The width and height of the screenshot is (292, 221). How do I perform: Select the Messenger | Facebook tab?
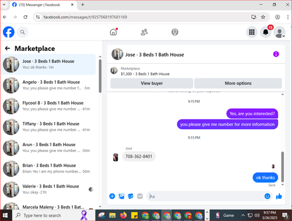40,5
